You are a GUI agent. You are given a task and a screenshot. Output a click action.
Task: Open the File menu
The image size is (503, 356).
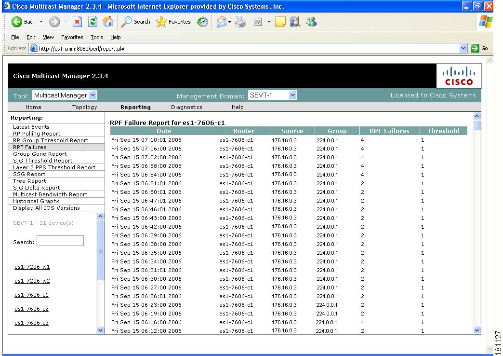pyautogui.click(x=15, y=37)
